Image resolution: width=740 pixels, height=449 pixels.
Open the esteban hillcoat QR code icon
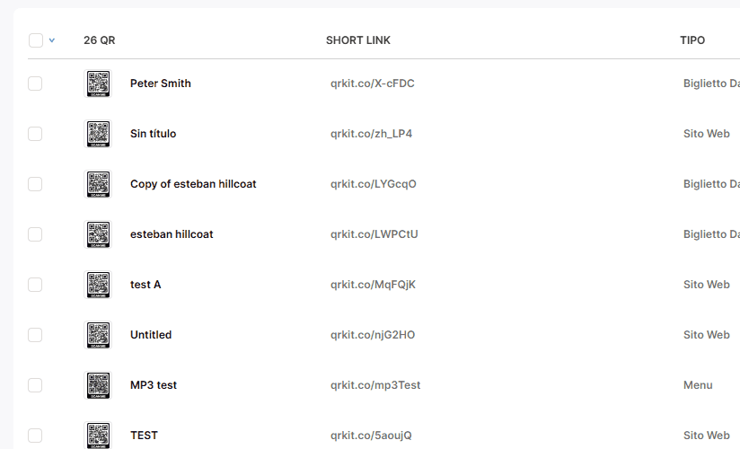point(98,234)
